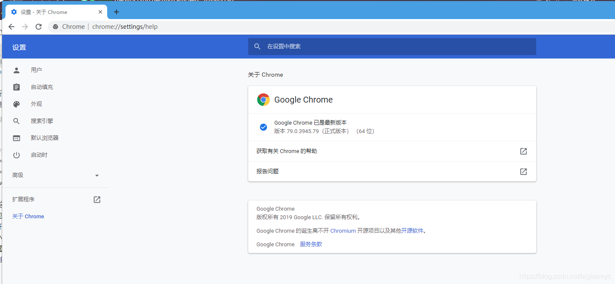The height and width of the screenshot is (284, 615).
Task: Click the clipboard icon beside 自动填充
Action: pos(17,87)
